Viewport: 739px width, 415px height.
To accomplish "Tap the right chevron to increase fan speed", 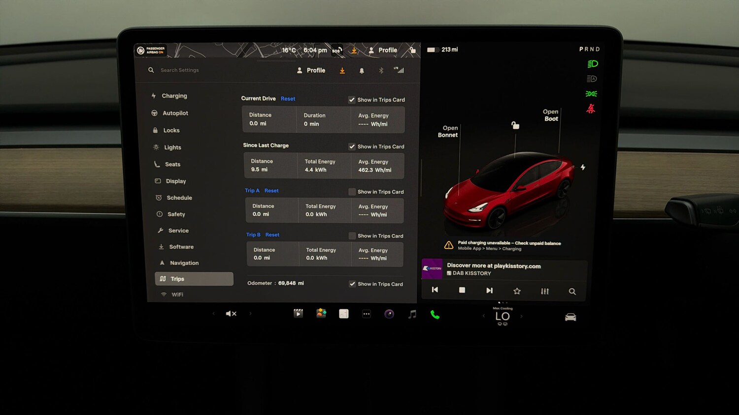I will [521, 316].
